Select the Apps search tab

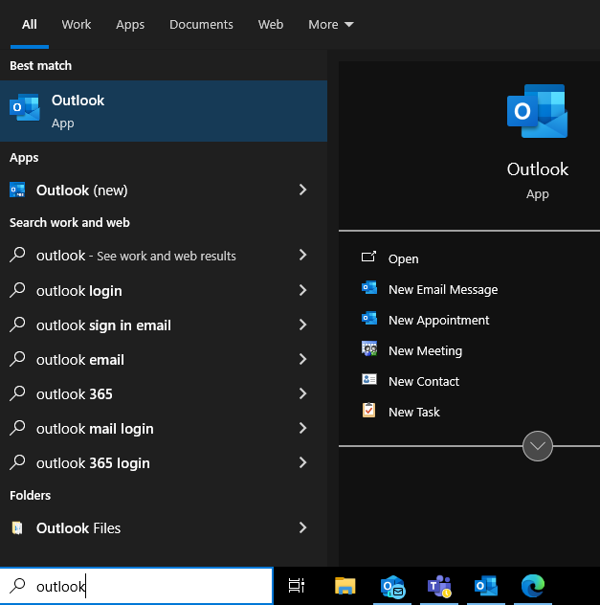click(x=130, y=25)
